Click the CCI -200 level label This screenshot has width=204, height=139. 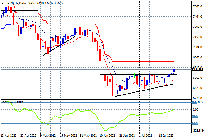point(195,123)
